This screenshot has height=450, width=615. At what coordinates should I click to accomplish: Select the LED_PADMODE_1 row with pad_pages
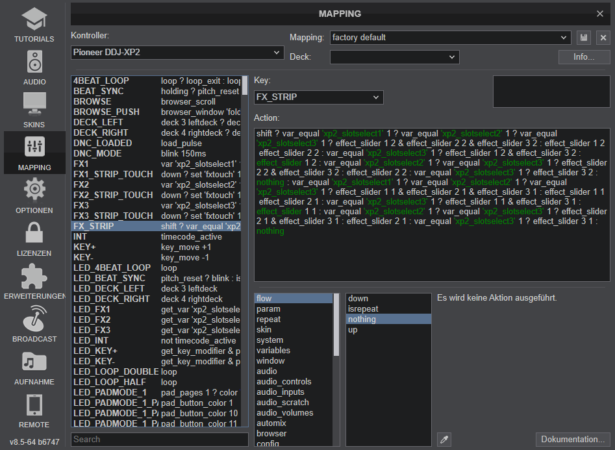157,393
